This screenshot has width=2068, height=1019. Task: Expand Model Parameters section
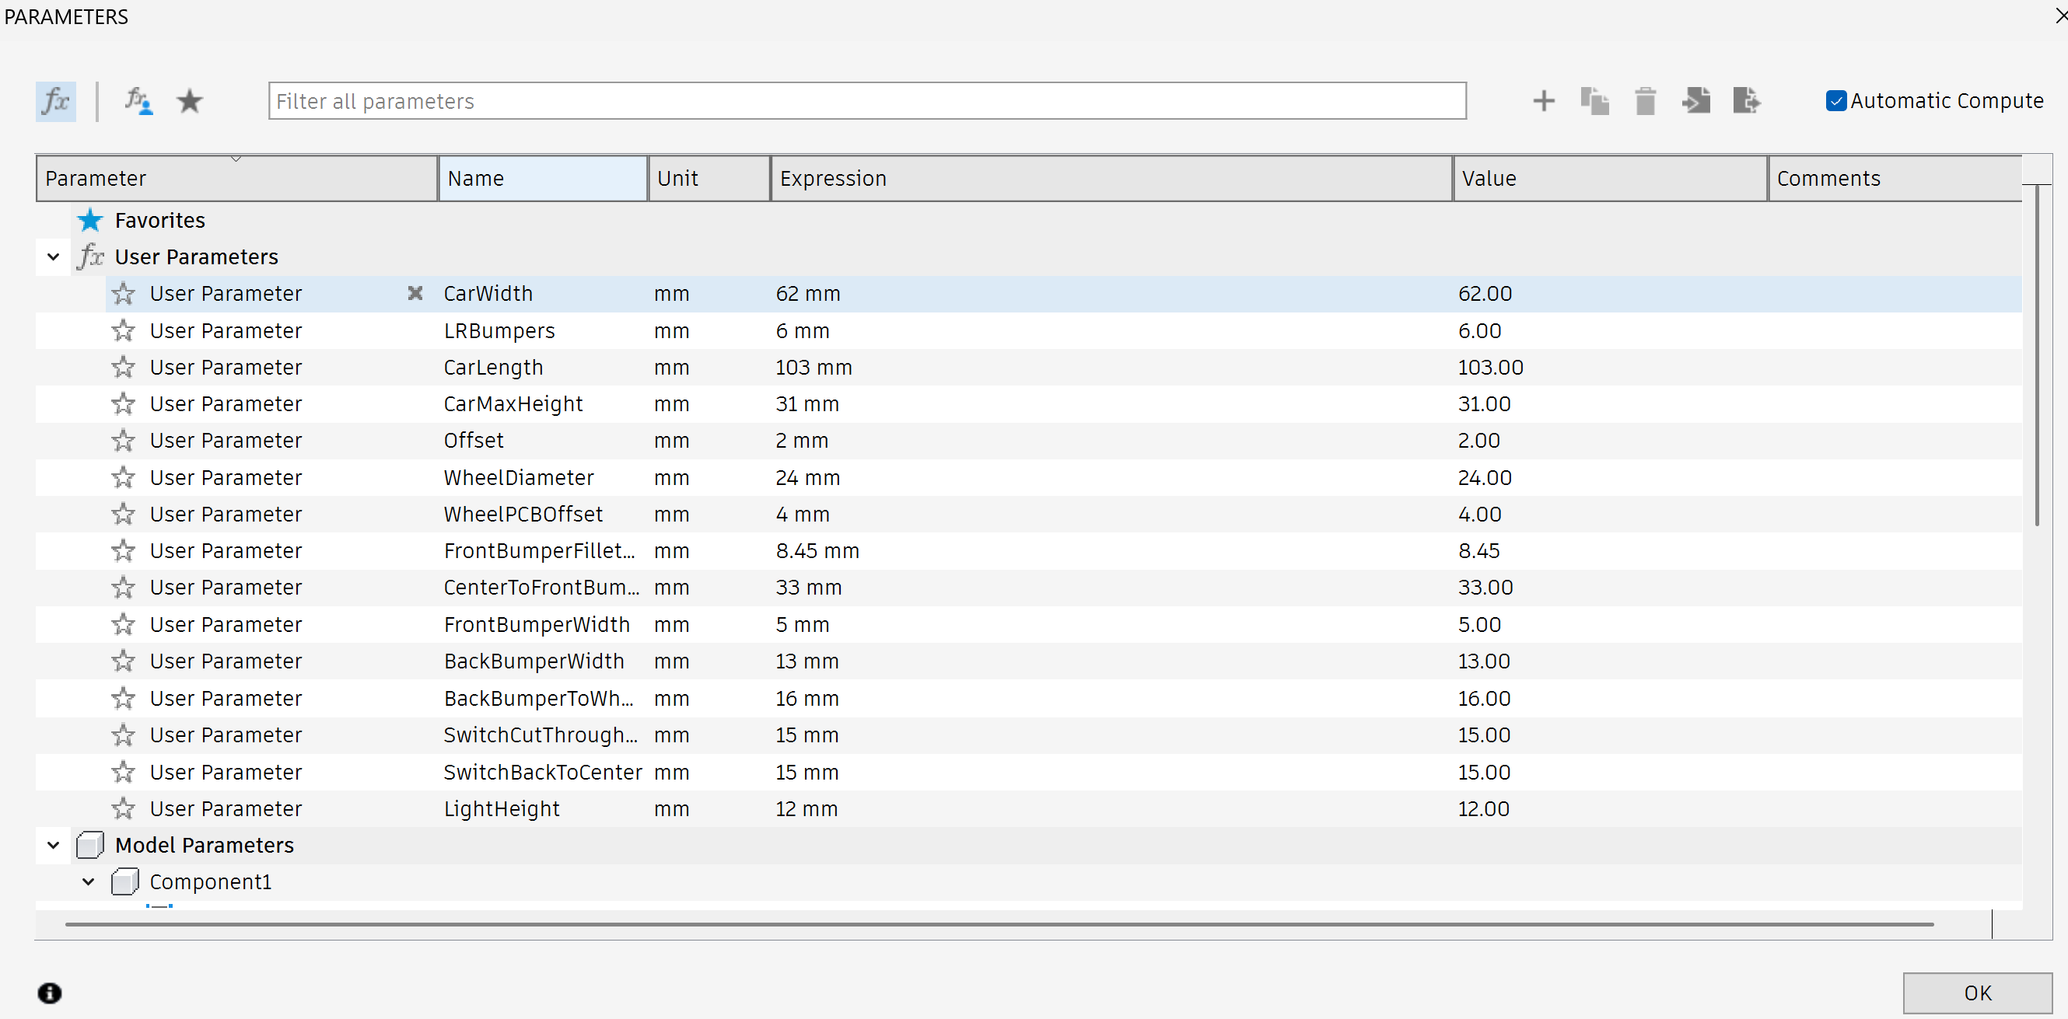coord(57,843)
